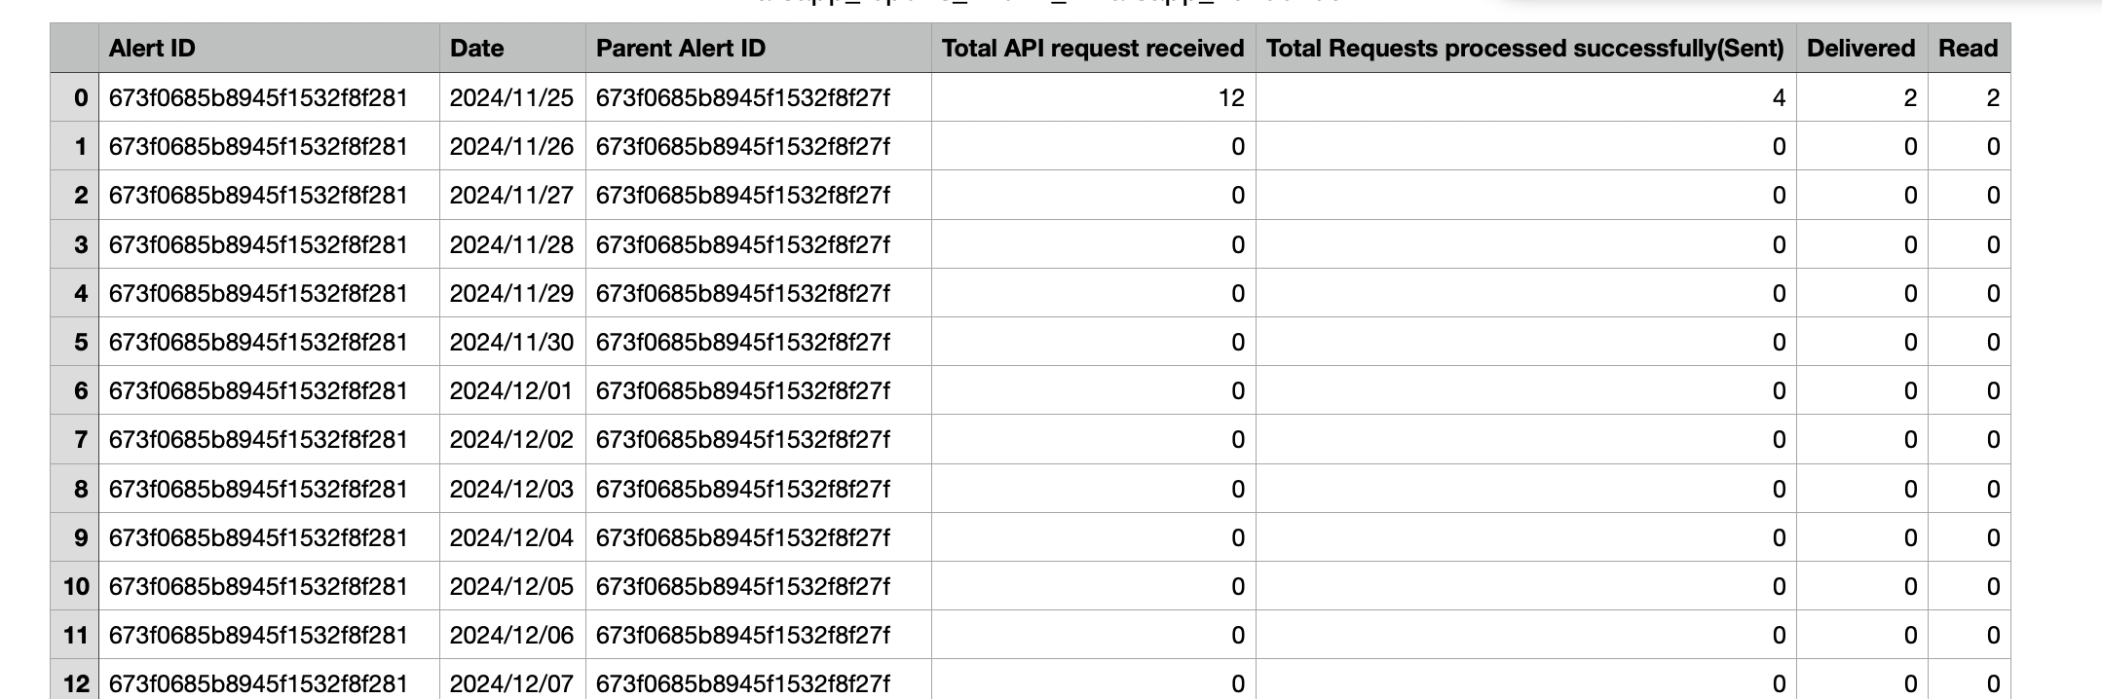2102x699 pixels.
Task: Click the Alert ID cell in row 3
Action: [258, 245]
